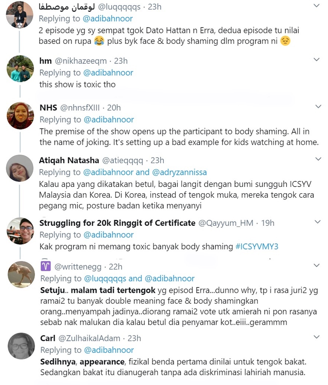This screenshot has width=328, height=385.
Task: Open the #ICSYVMY3 hashtag link
Action: pyautogui.click(x=257, y=247)
